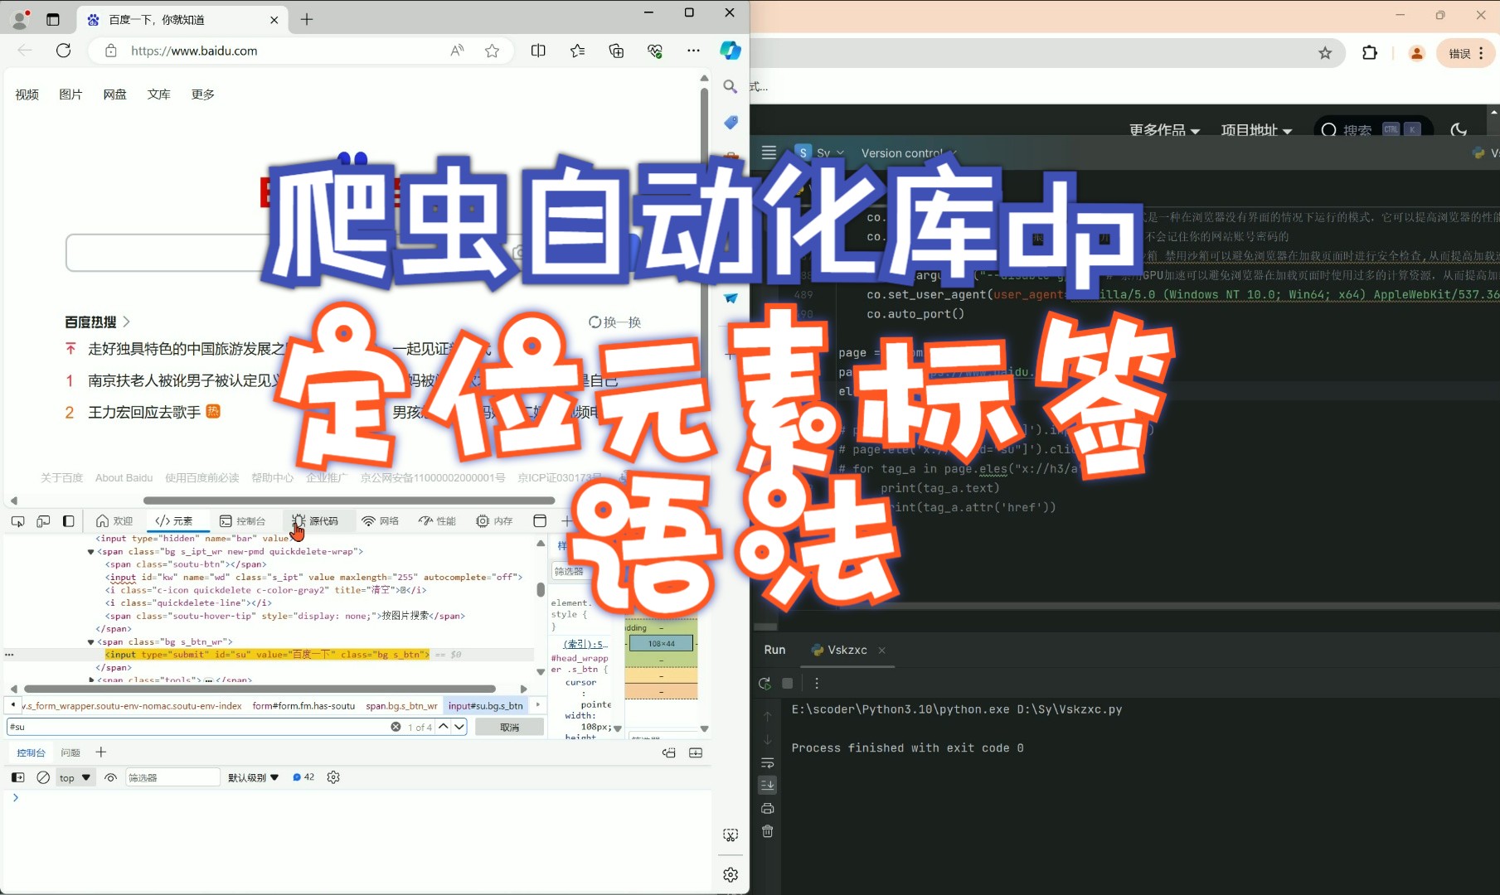Click the stop process icon in Run panel

click(787, 683)
